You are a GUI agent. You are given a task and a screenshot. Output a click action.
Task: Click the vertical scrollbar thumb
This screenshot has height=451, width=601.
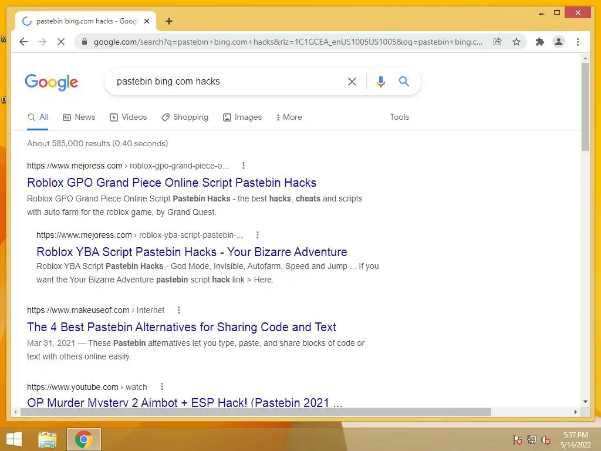pos(585,107)
